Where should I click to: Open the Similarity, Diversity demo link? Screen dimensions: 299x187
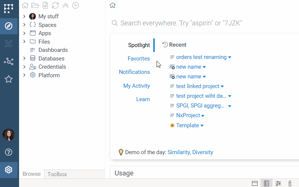click(190, 152)
